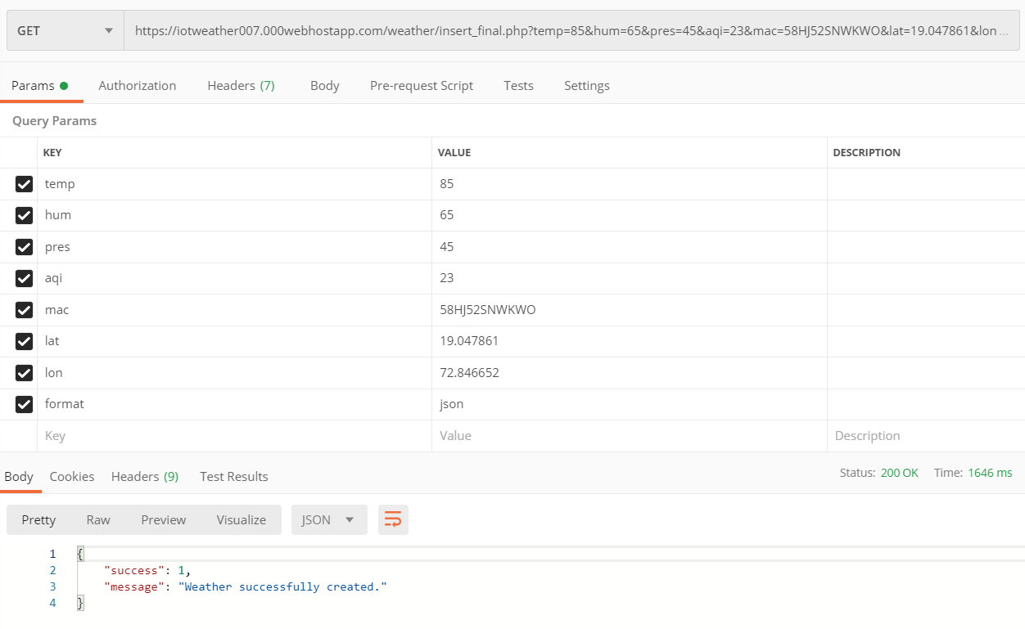
Task: View the response Cookies tab
Action: pos(72,477)
